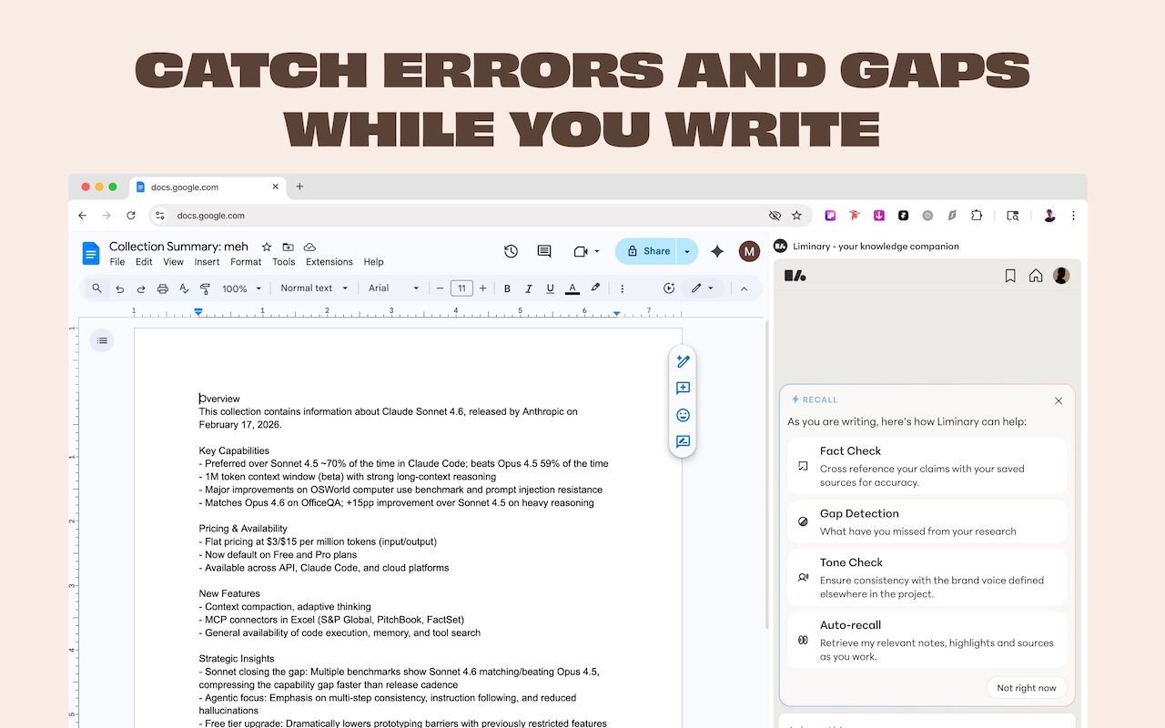
Task: Run spelling and grammar check
Action: point(184,288)
